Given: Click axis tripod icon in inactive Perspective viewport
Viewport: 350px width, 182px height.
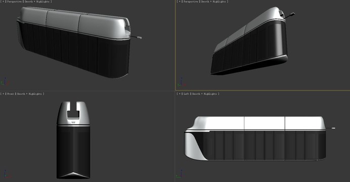Looking at the screenshot, I should pyautogui.click(x=5, y=81).
